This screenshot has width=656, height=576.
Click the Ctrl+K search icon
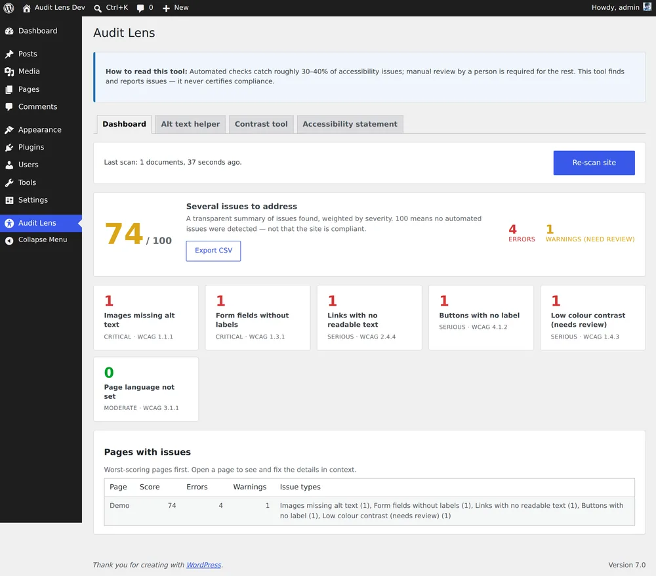pos(98,8)
